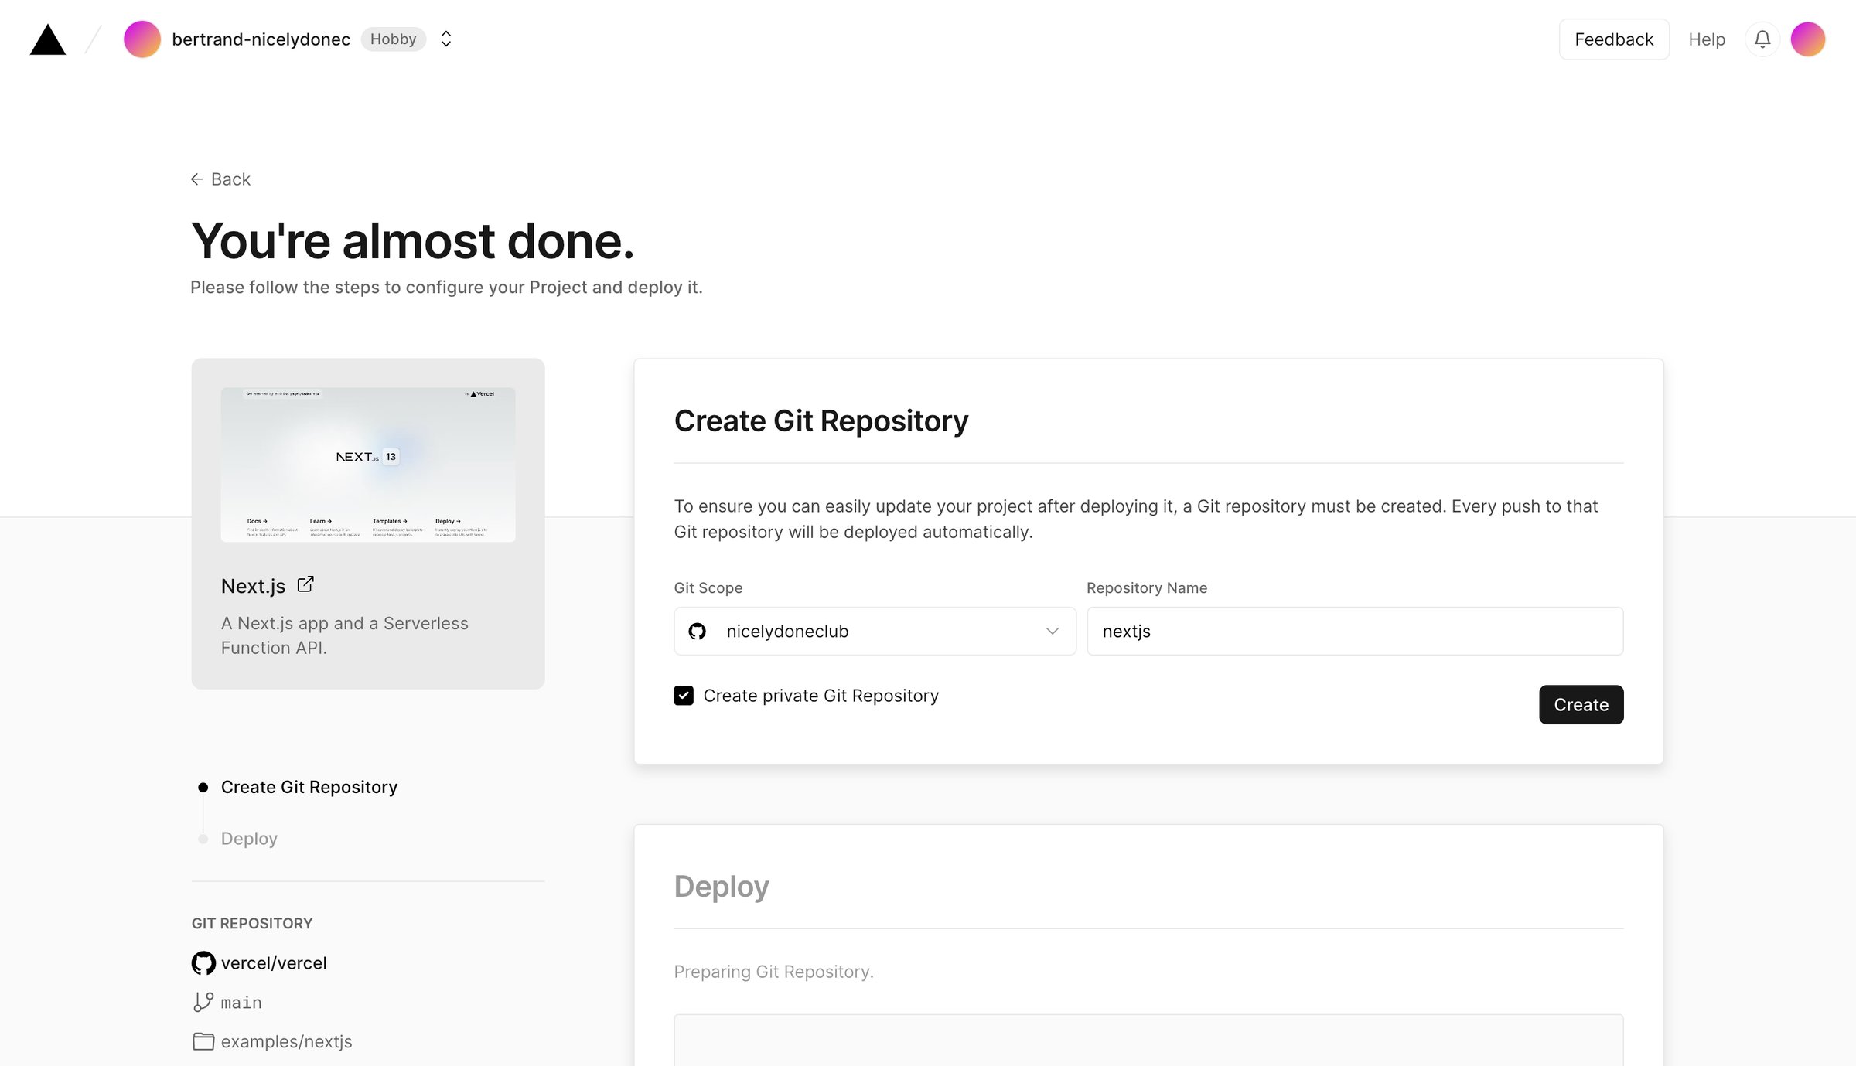Click the branch icon beside main
The height and width of the screenshot is (1066, 1856).
[203, 1002]
